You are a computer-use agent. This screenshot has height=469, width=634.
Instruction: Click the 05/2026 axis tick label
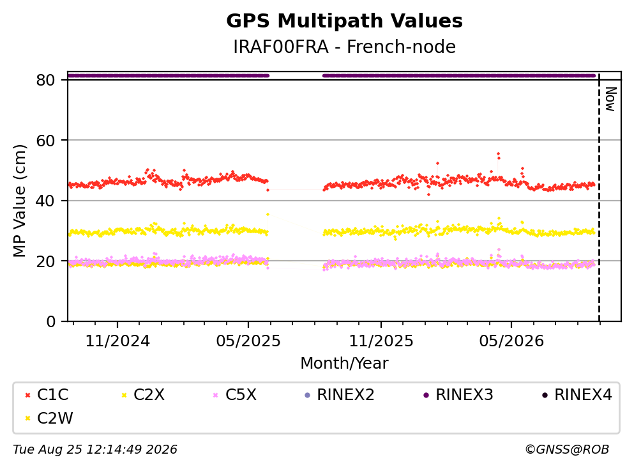coord(511,341)
